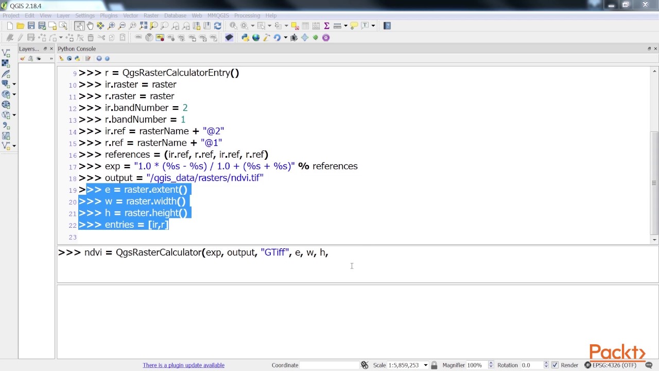
Task: Click the Rotation value field
Action: pyautogui.click(x=532, y=365)
